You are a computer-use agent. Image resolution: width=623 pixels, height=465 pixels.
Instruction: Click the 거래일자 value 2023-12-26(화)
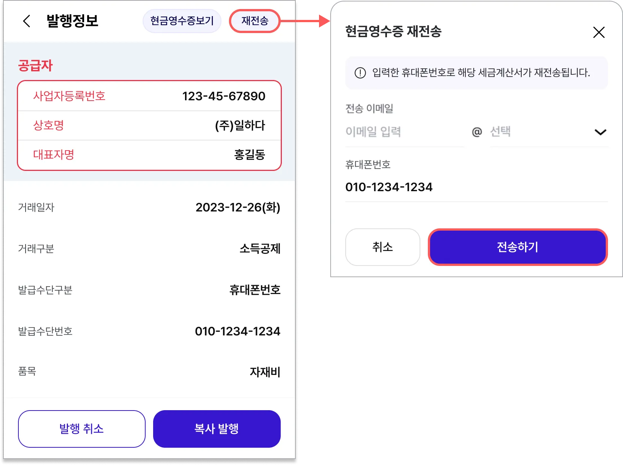pos(238,207)
